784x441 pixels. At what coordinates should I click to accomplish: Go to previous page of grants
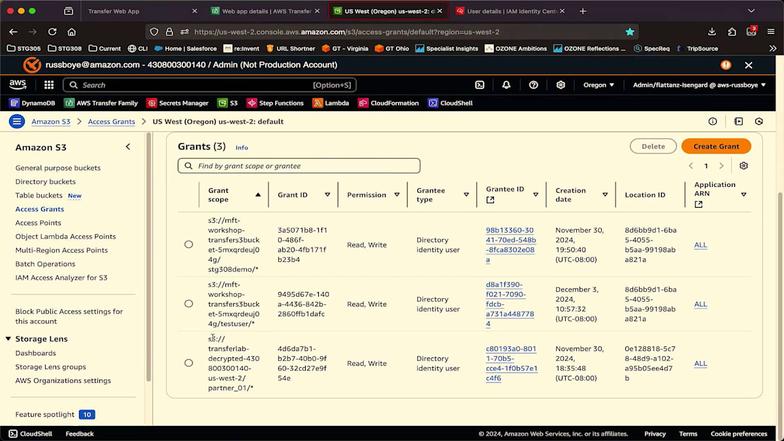[x=691, y=166]
